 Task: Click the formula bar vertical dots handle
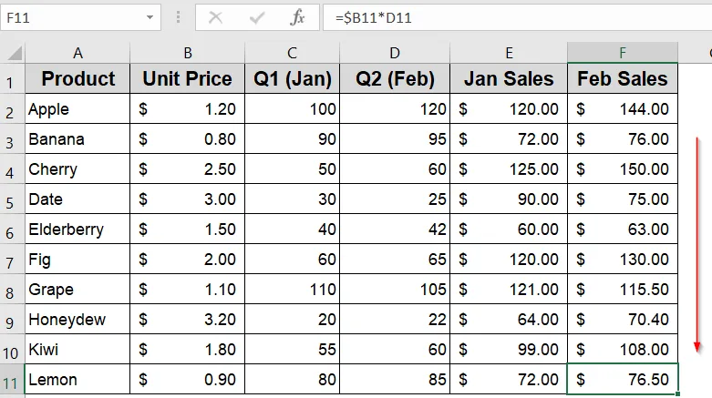coord(178,17)
